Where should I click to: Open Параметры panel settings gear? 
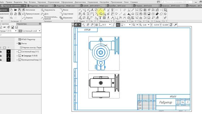pyautogui.click(x=40, y=24)
